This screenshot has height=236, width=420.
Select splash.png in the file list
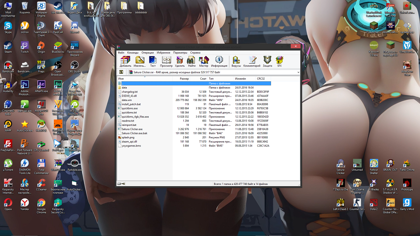pos(194,137)
